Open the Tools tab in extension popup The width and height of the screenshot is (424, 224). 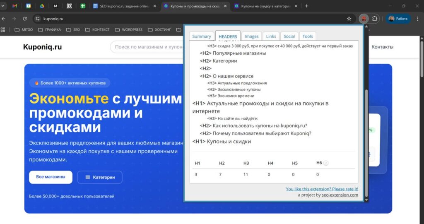click(307, 36)
